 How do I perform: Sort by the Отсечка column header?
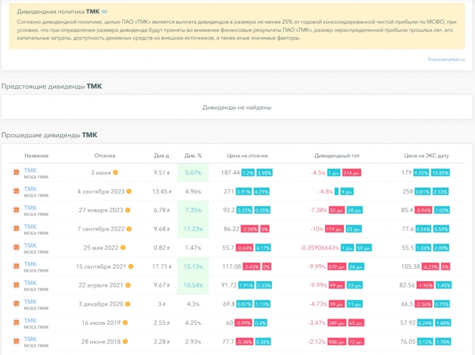point(105,155)
